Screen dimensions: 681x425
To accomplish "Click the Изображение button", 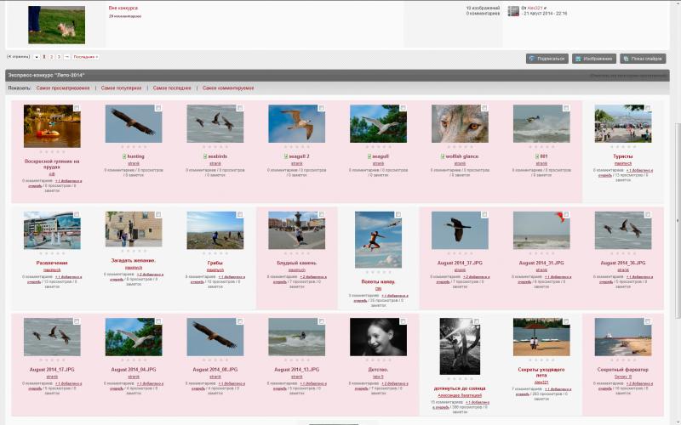I will pyautogui.click(x=594, y=59).
